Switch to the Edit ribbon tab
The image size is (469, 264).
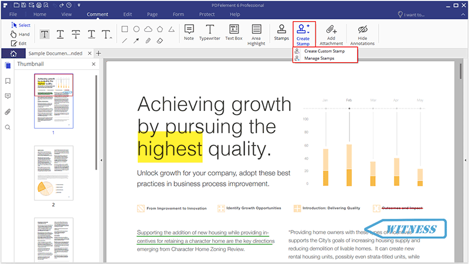point(128,14)
